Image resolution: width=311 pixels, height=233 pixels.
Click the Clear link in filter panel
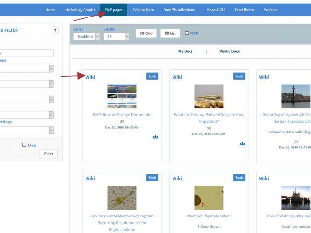click(33, 145)
